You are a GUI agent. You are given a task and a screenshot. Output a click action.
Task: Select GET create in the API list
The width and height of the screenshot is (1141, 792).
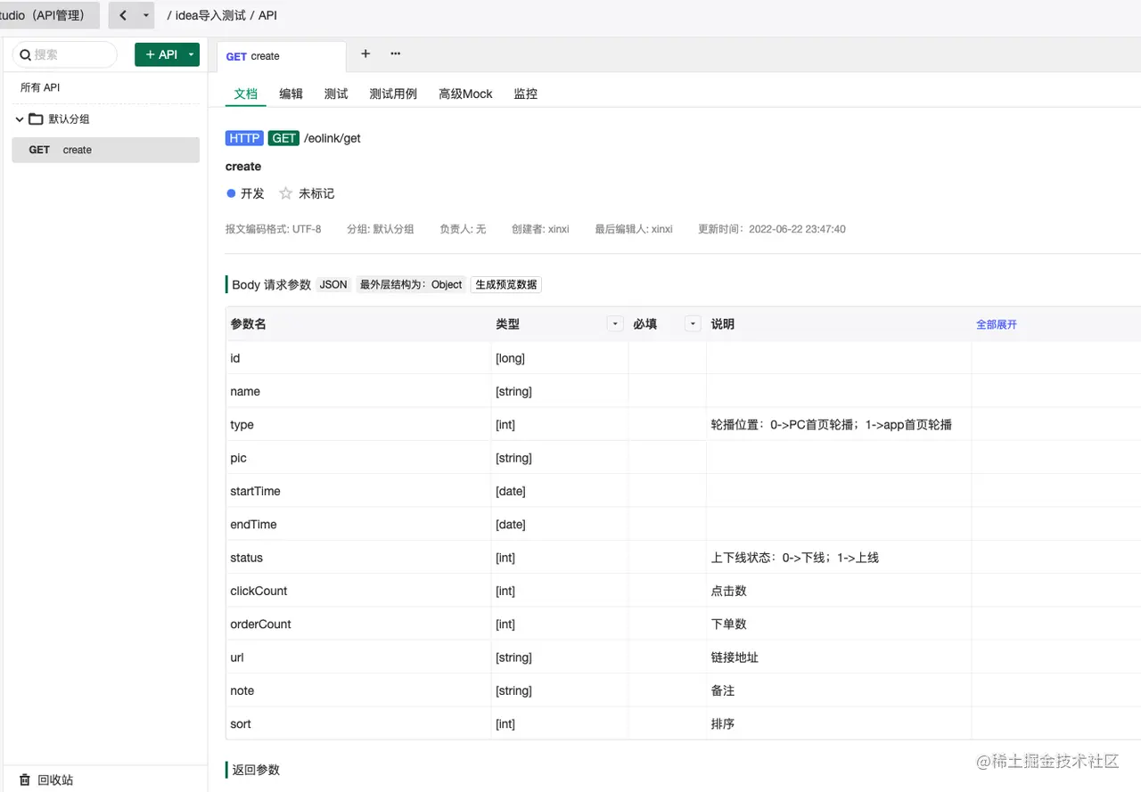pyautogui.click(x=105, y=150)
